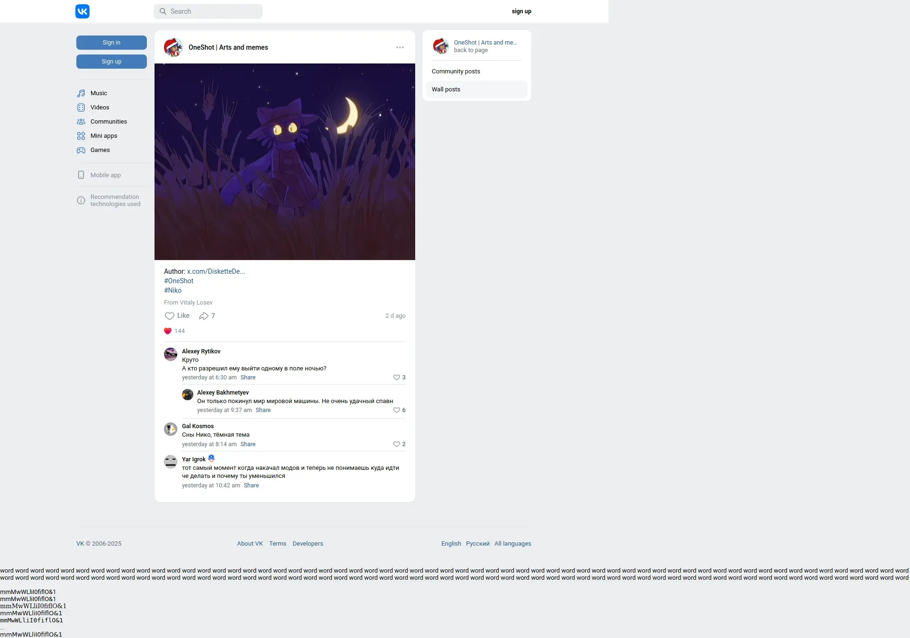Open the Communities sidebar icon

click(x=81, y=122)
